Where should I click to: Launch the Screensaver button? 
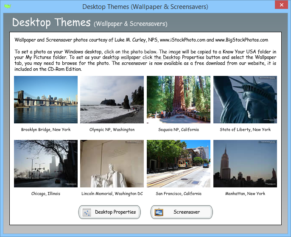click(182, 212)
